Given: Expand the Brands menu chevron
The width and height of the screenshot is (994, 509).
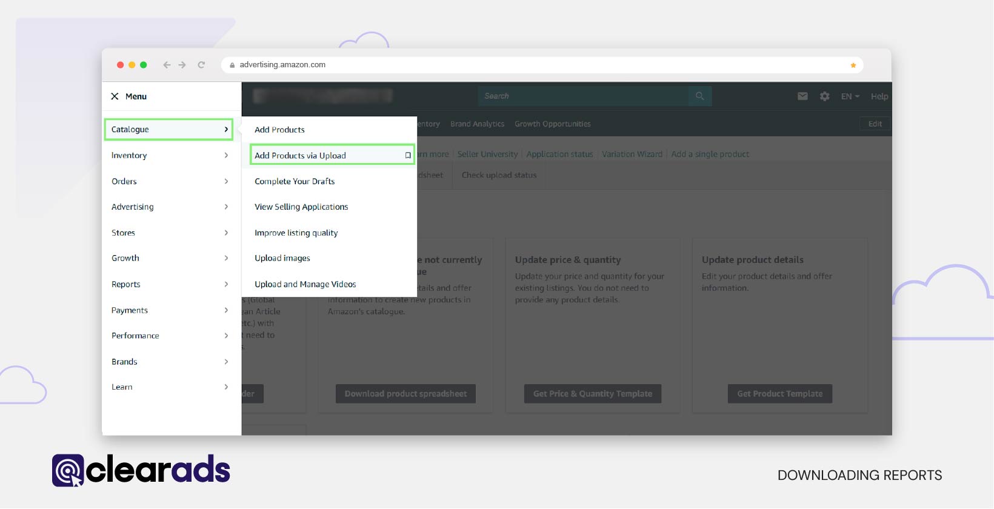Looking at the screenshot, I should tap(226, 362).
